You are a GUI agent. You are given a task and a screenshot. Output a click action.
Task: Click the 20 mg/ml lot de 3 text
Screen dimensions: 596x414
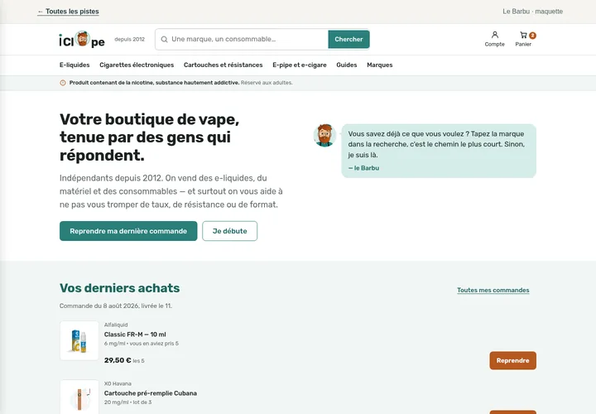pos(127,402)
